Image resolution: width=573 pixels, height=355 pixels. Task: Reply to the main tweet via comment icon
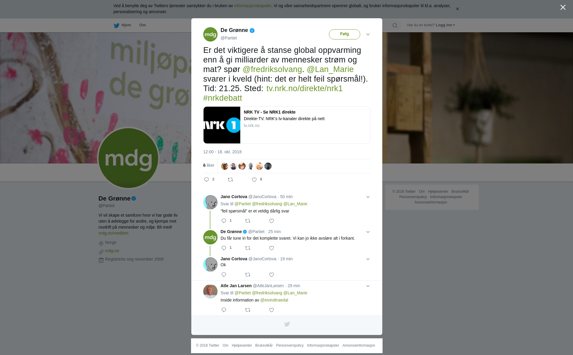207,180
